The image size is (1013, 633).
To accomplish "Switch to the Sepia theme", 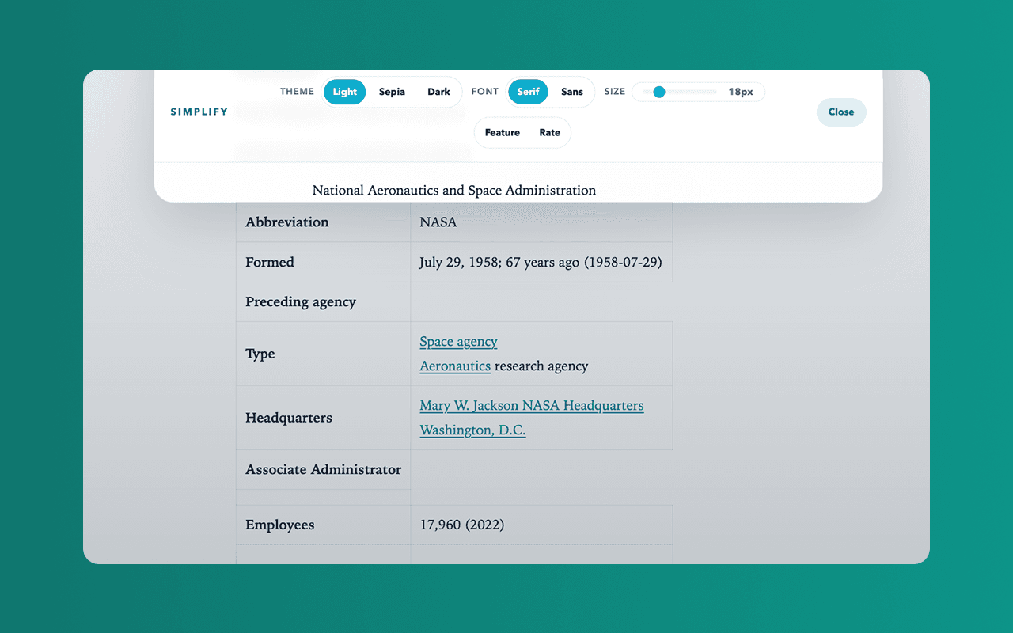I will (392, 92).
